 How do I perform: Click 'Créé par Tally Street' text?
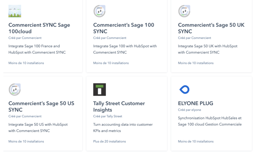tap(108, 116)
